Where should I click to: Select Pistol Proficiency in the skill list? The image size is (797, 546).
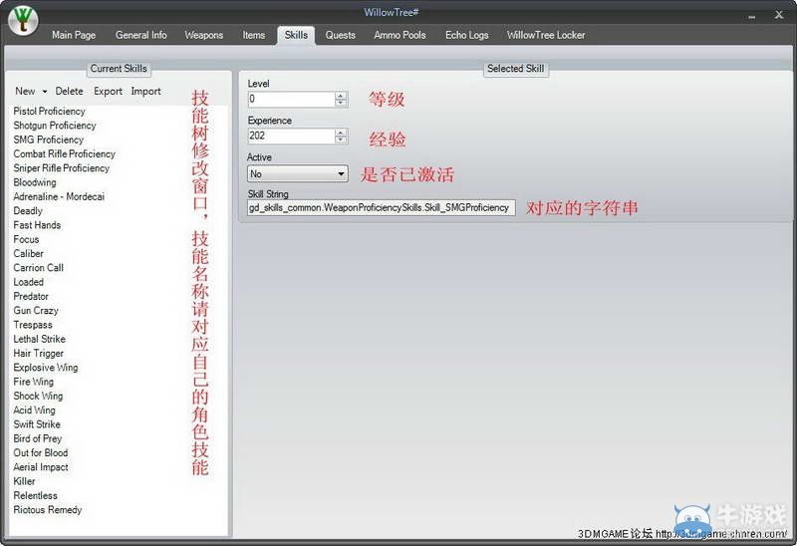[49, 111]
